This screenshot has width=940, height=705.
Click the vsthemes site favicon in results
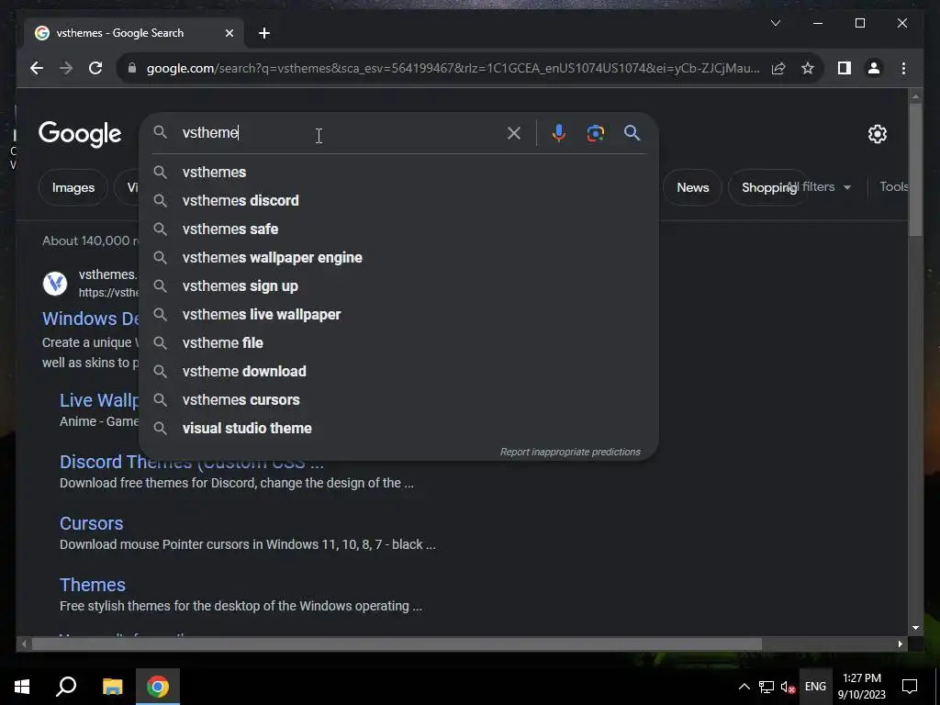(55, 283)
